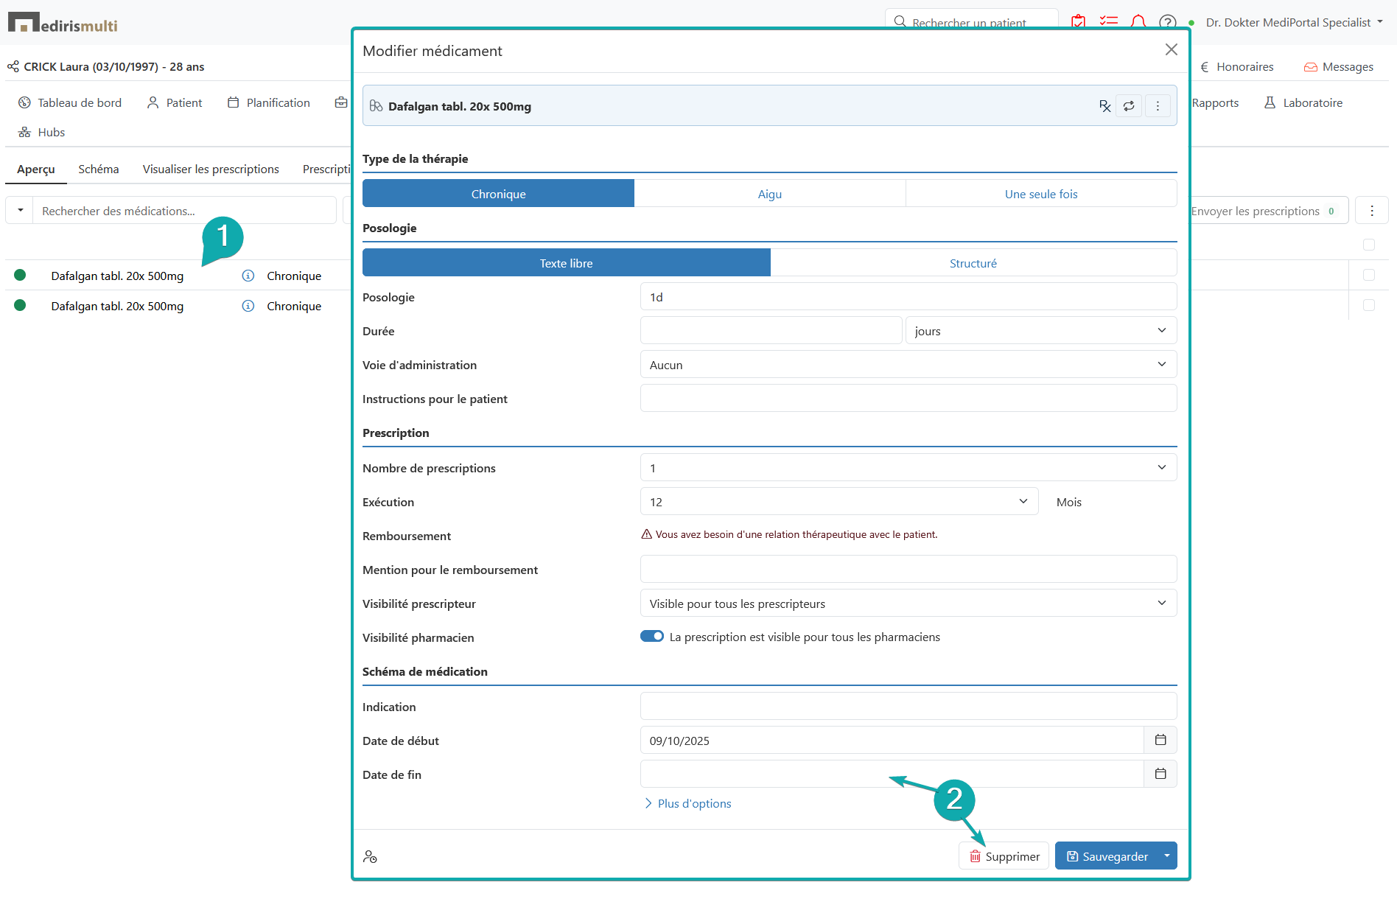Screen dimensions: 1397x899
Task: Tick the checkbox of second Dafalgan row
Action: (1369, 305)
